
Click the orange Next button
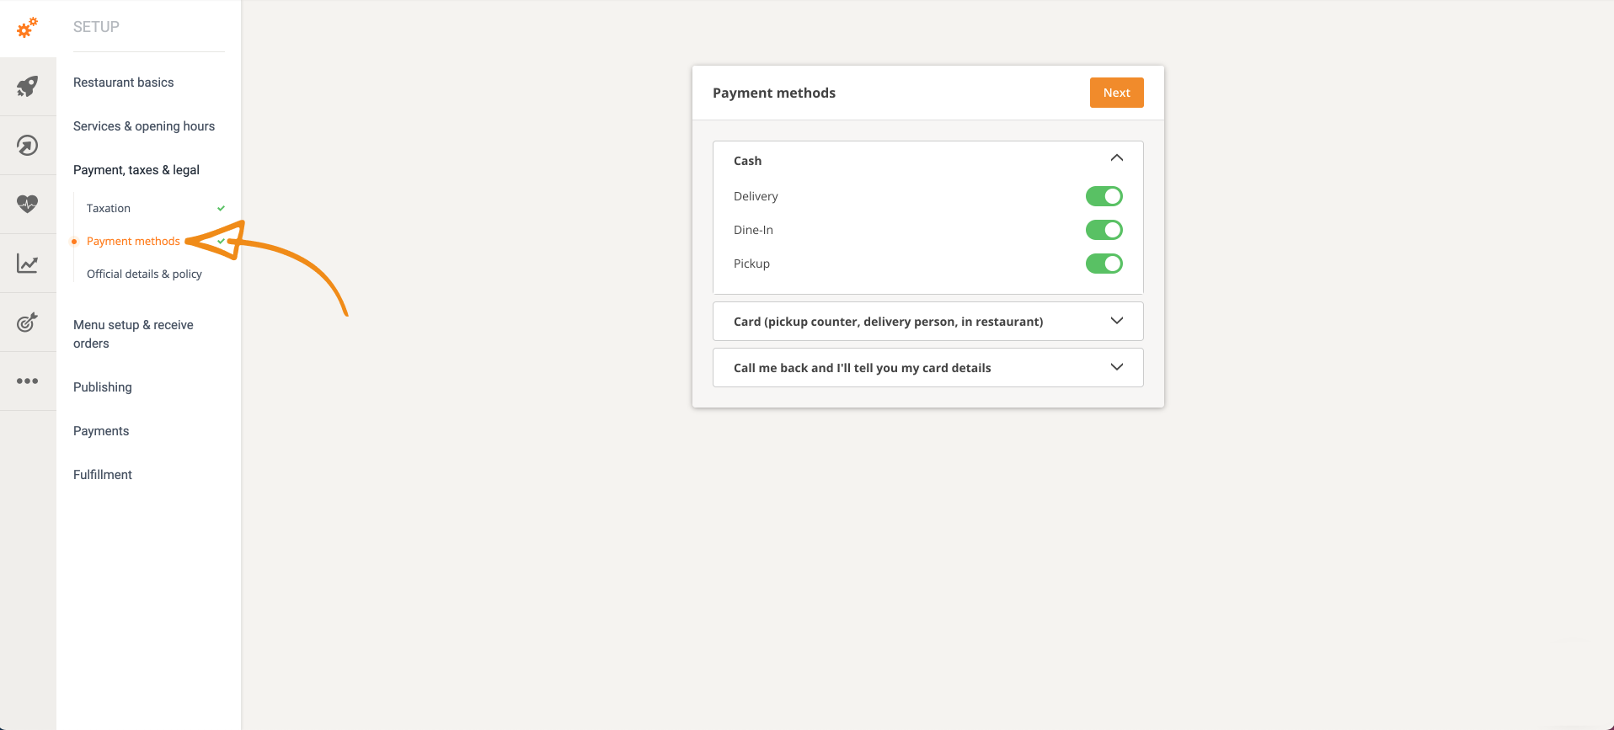point(1116,93)
